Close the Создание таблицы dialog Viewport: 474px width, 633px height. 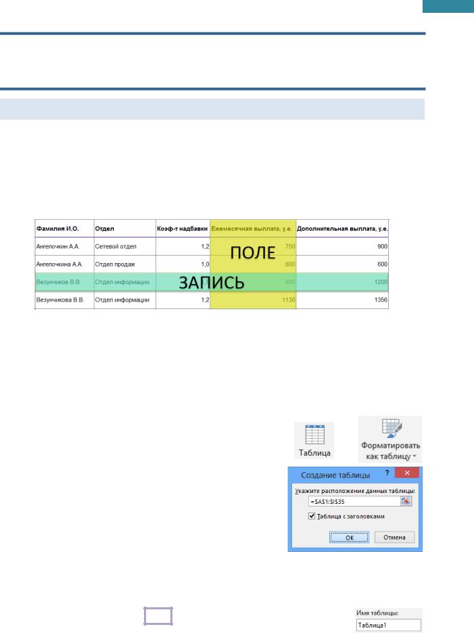[x=407, y=473]
